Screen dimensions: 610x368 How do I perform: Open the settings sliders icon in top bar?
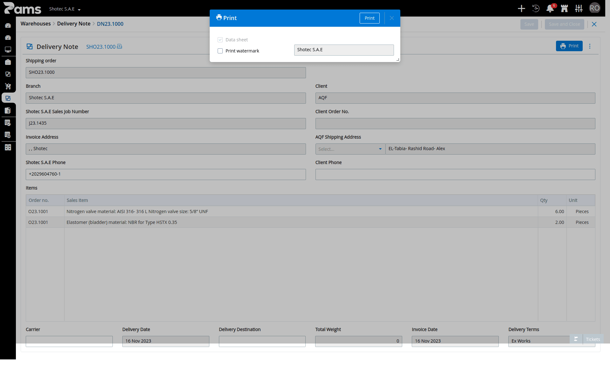579,9
